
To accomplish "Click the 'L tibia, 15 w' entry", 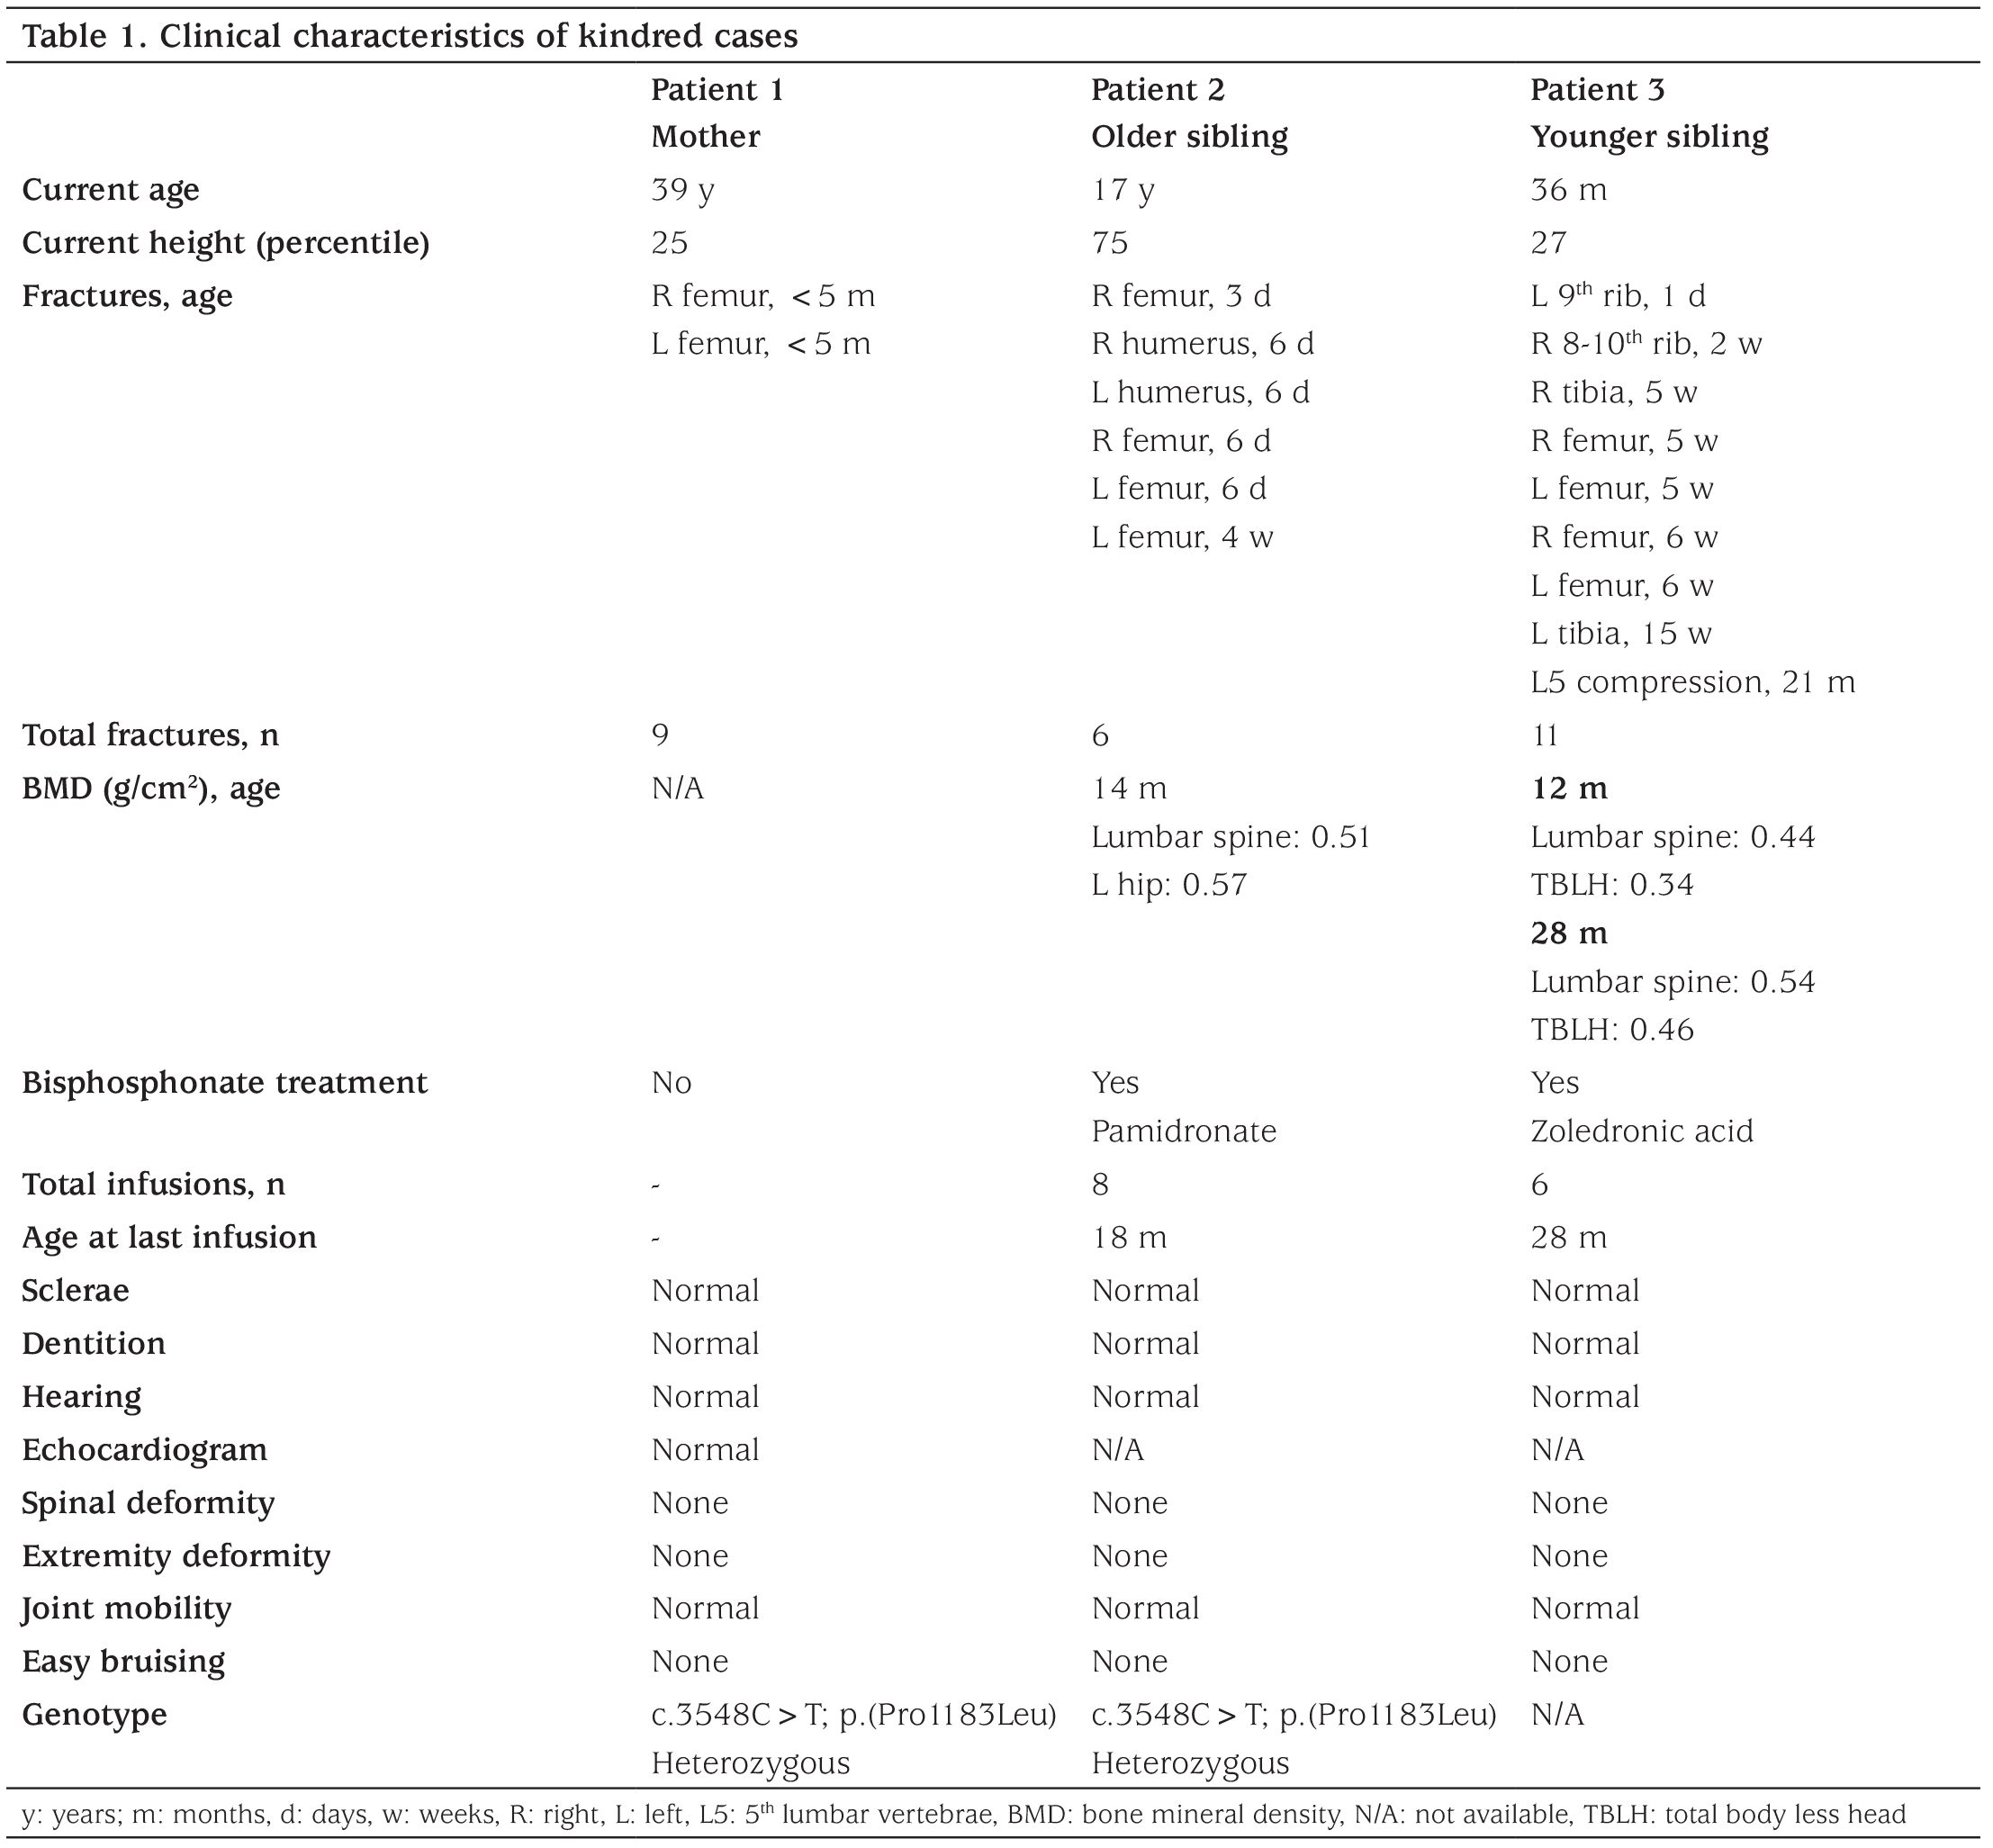I will [1621, 634].
